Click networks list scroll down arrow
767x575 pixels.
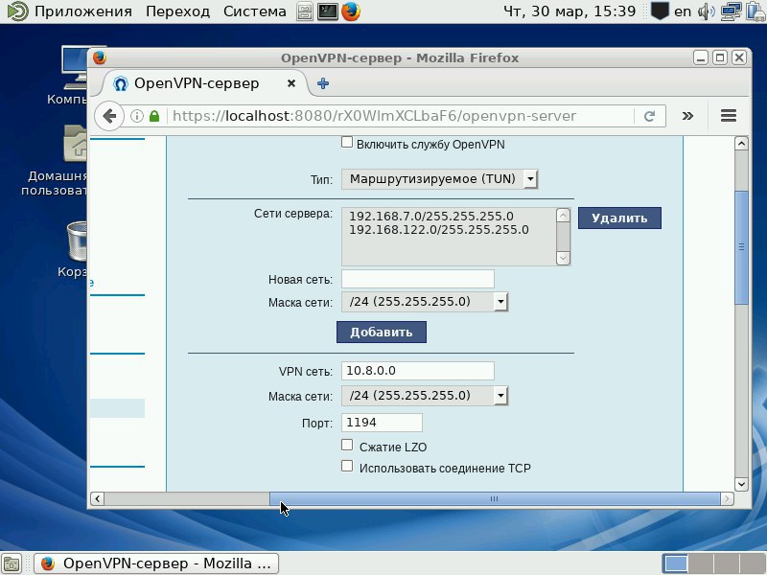click(563, 257)
